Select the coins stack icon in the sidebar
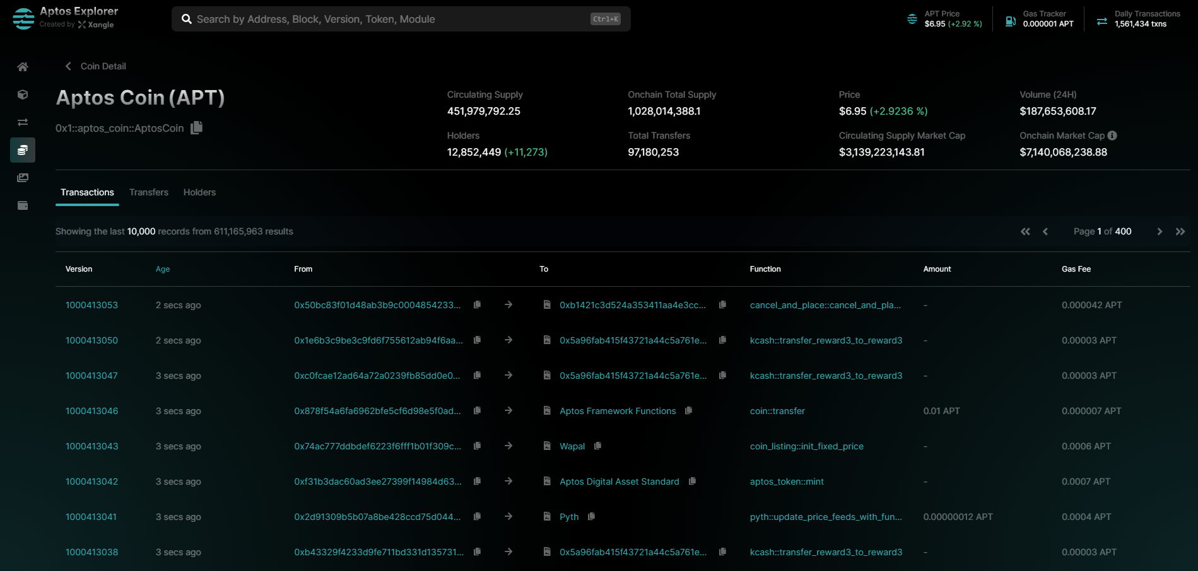The width and height of the screenshot is (1198, 571). point(23,150)
